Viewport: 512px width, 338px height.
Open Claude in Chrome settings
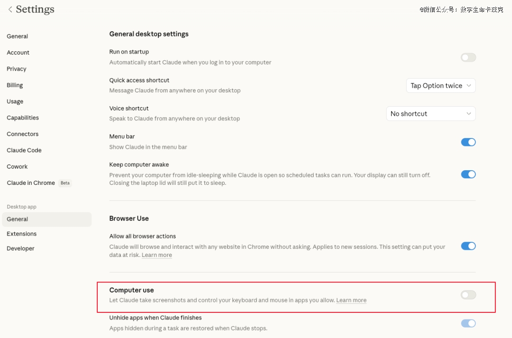tap(31, 183)
